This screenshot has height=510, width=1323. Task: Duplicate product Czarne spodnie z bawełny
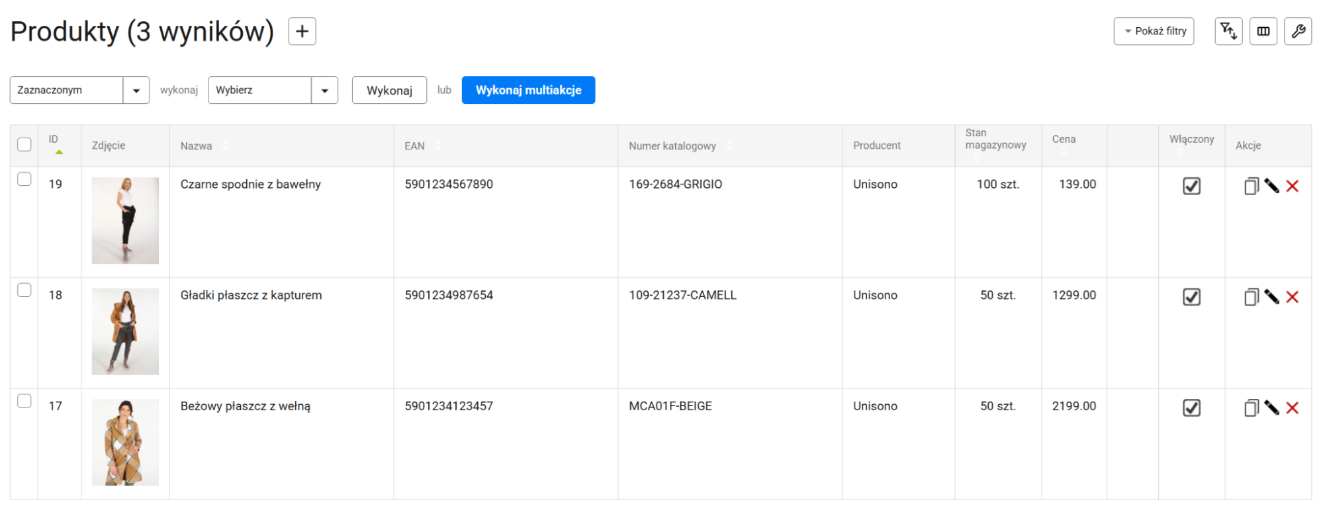tap(1250, 187)
